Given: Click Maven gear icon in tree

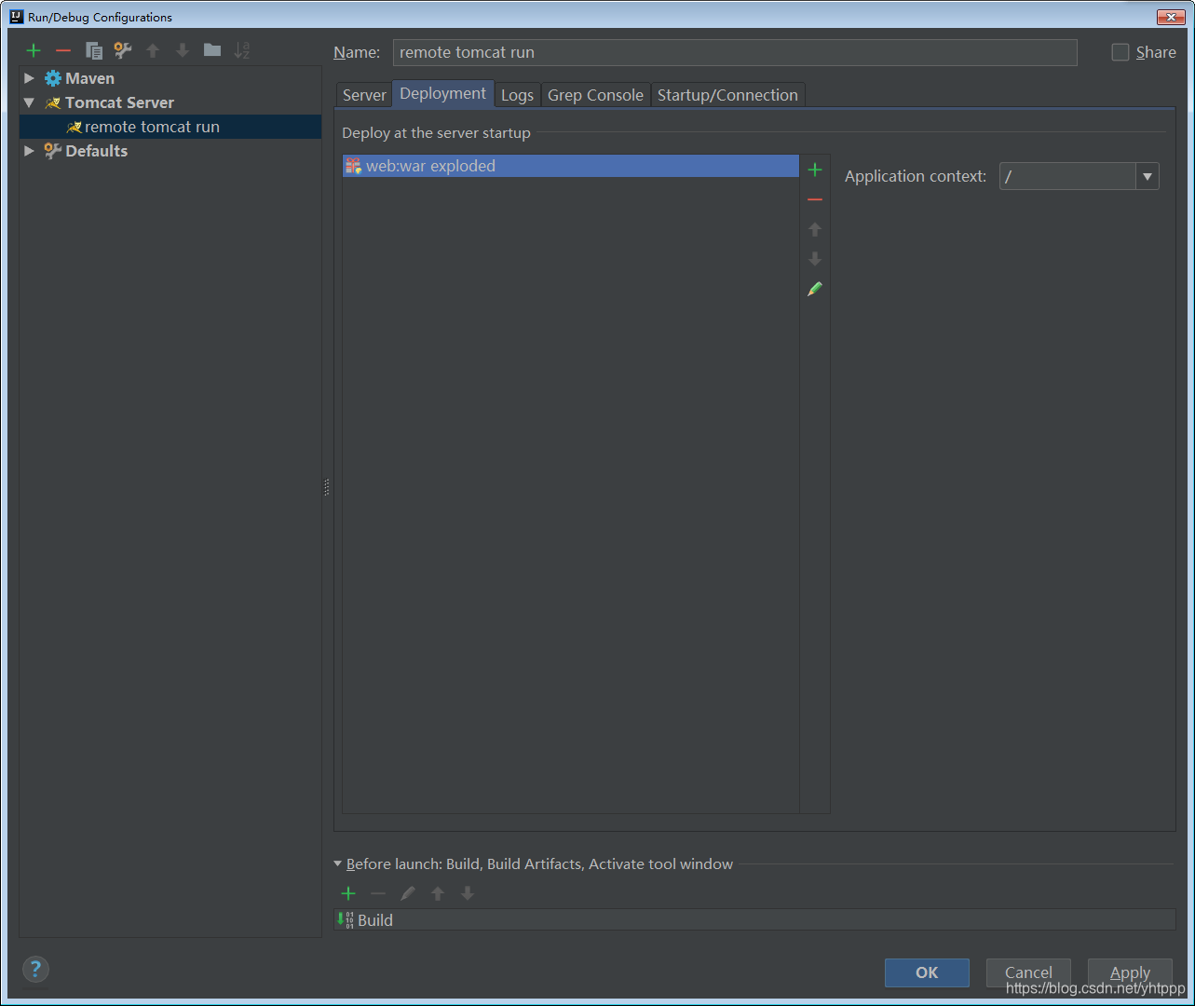Looking at the screenshot, I should point(53,78).
